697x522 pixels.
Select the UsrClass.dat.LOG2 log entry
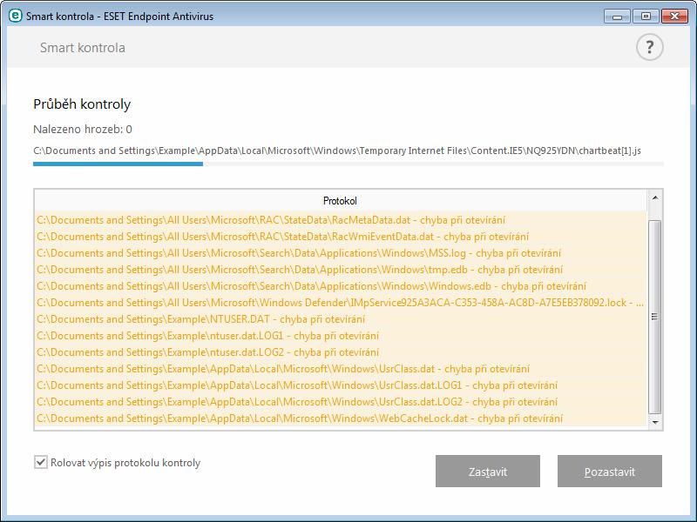coord(341,402)
